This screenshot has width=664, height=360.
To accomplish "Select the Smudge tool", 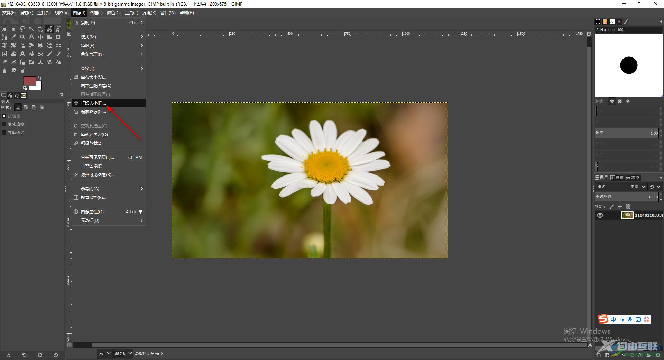I will 13,70.
